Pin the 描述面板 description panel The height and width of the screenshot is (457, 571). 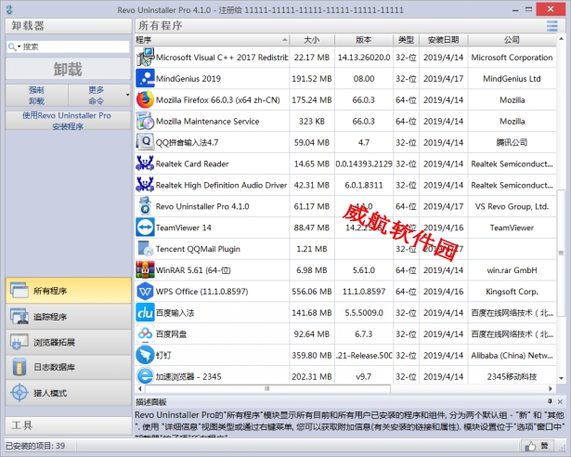click(550, 401)
